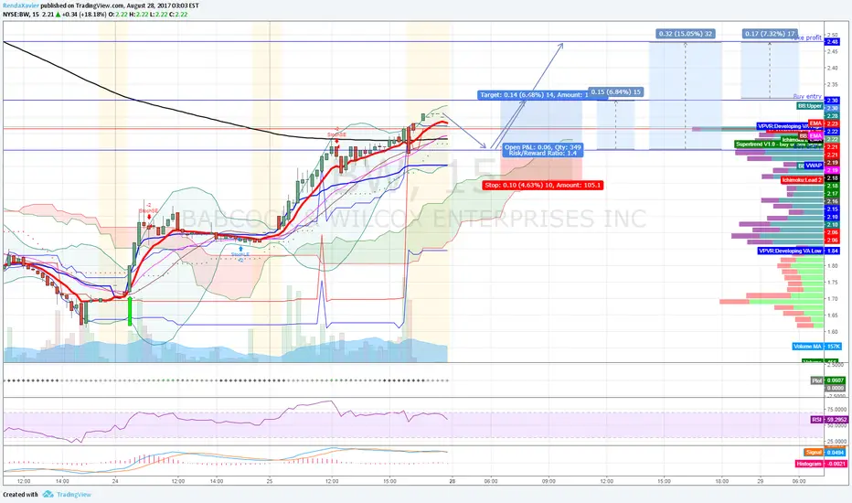Click the Volume MA label
This screenshot has width=852, height=503.
click(807, 346)
